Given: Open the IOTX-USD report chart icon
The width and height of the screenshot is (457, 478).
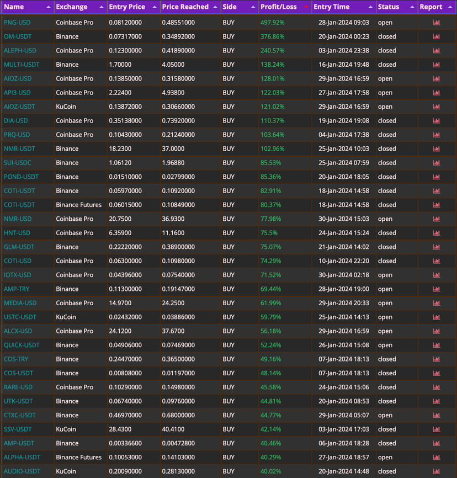Looking at the screenshot, I should tap(436, 275).
